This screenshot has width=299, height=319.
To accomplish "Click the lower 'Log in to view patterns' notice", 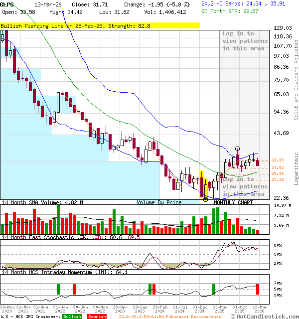I will point(245,186).
